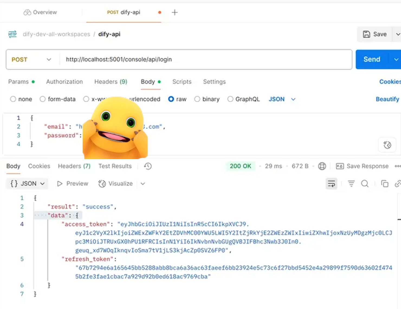Open the request Settings tab

[x=214, y=82]
